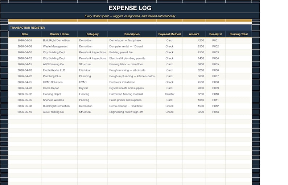Select the Date column header
Image resolution: width=288 pixels, height=185 pixels.
[25, 34]
